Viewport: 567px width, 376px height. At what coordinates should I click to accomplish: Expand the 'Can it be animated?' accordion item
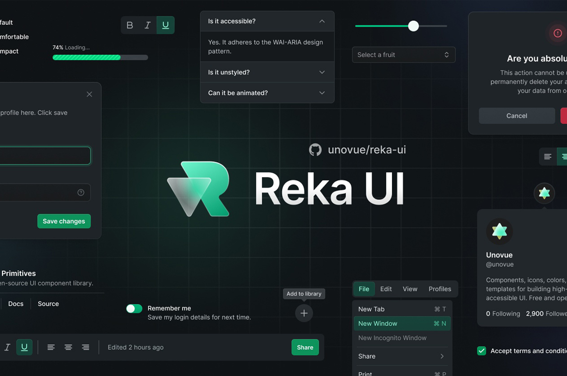coord(267,93)
